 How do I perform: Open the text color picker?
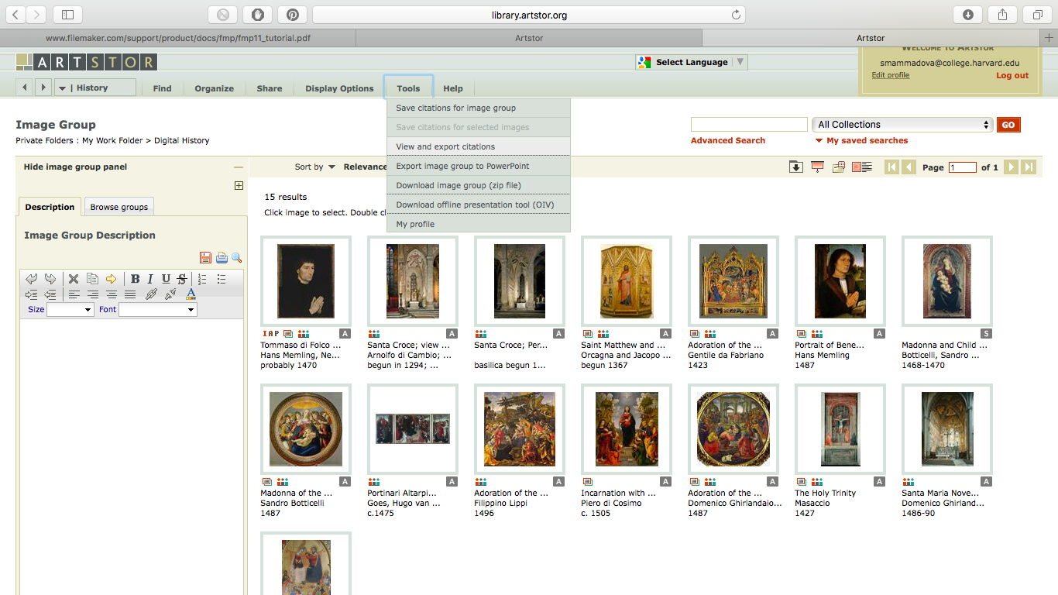point(191,294)
